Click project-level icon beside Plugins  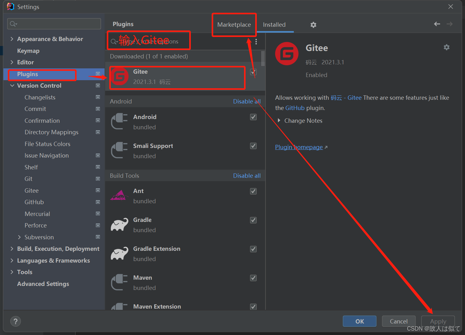tap(98, 74)
